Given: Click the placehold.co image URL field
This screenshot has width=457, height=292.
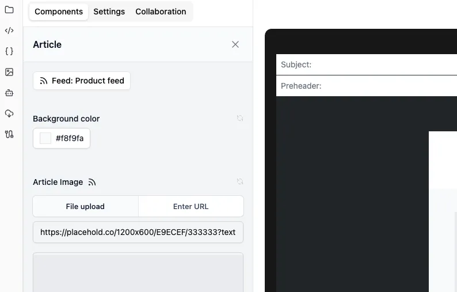Looking at the screenshot, I should tap(138, 232).
